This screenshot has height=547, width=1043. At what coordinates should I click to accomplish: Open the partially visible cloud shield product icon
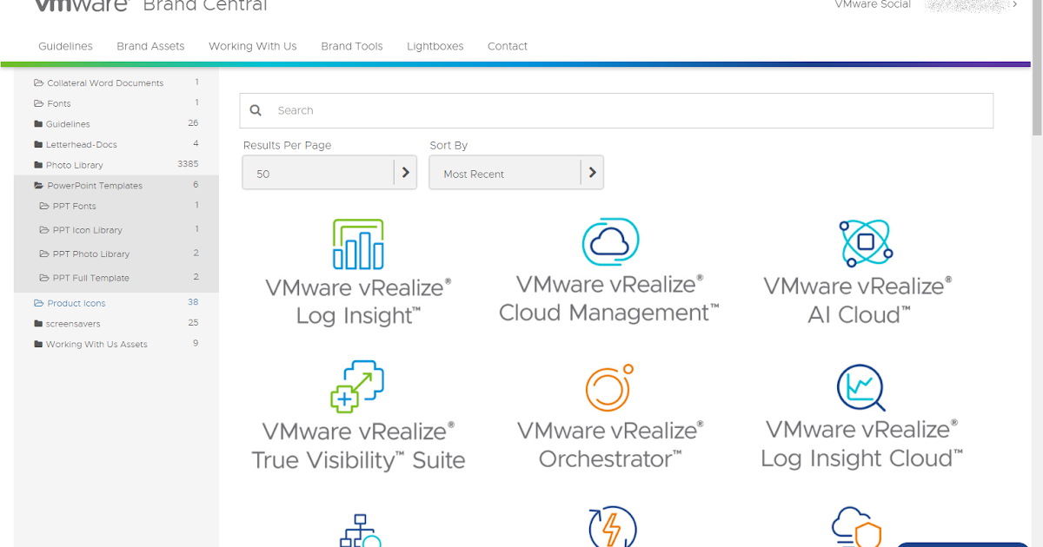856,527
